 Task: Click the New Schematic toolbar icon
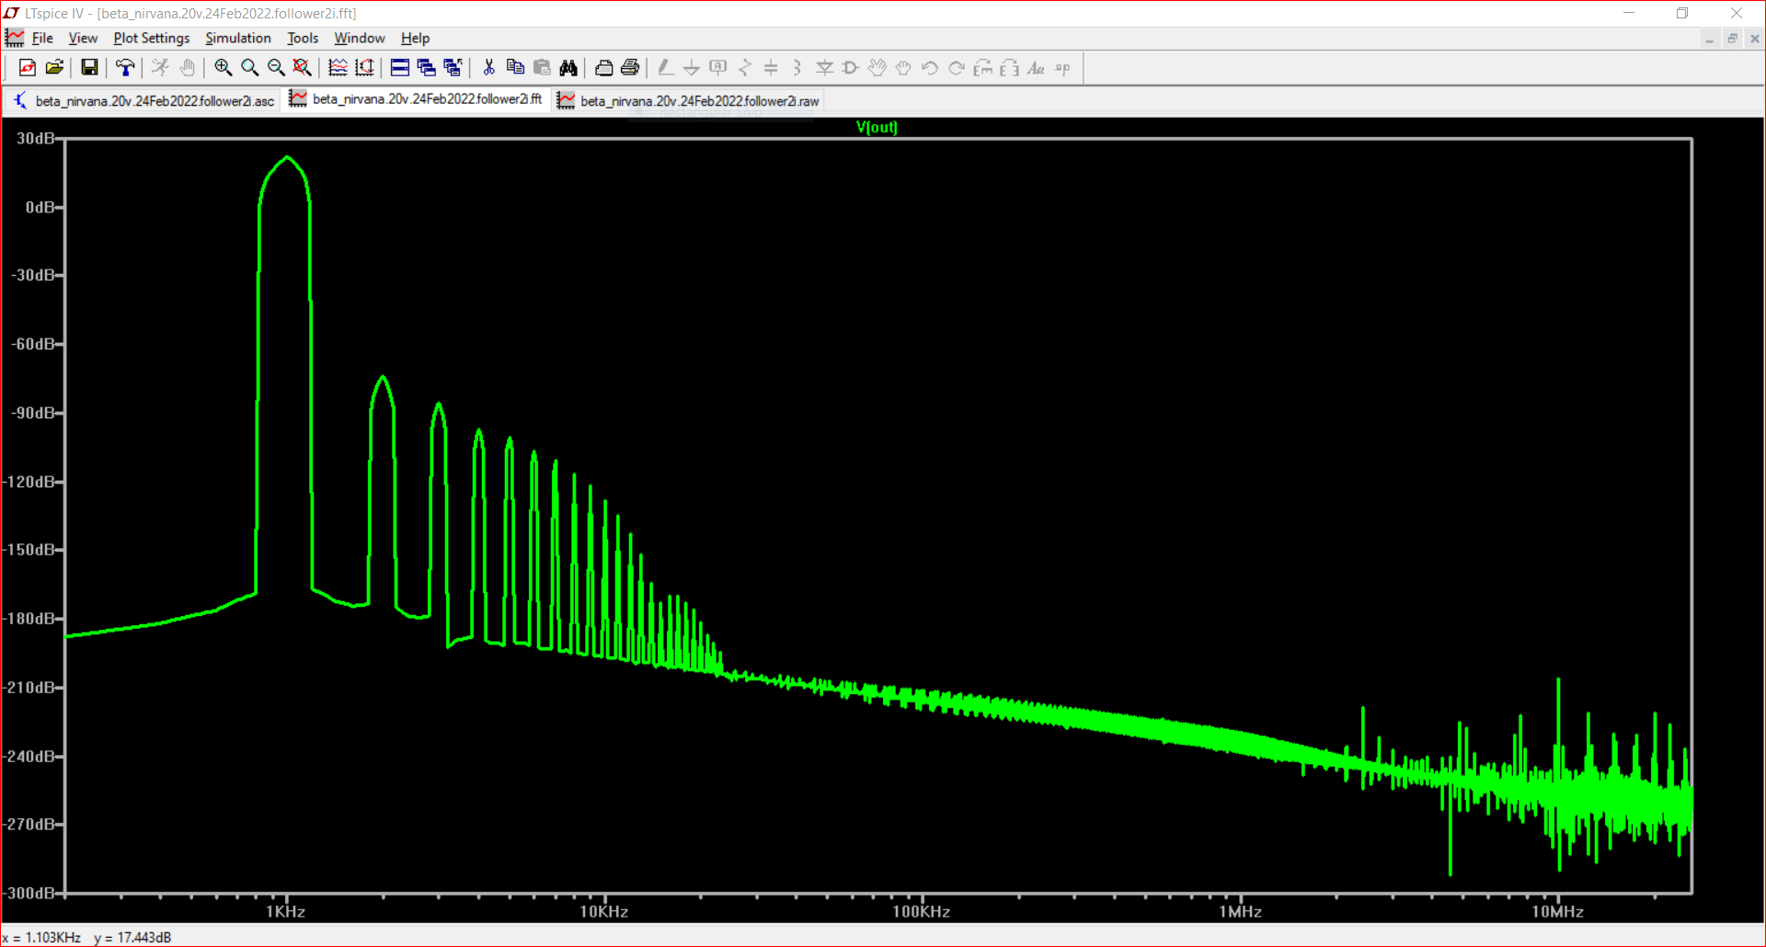pyautogui.click(x=28, y=67)
